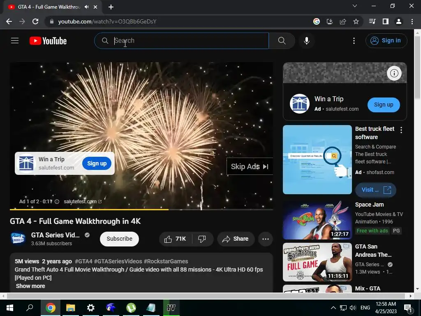Open the ad info icon next to Ad 1 of 2
The height and width of the screenshot is (316, 421).
[57, 202]
